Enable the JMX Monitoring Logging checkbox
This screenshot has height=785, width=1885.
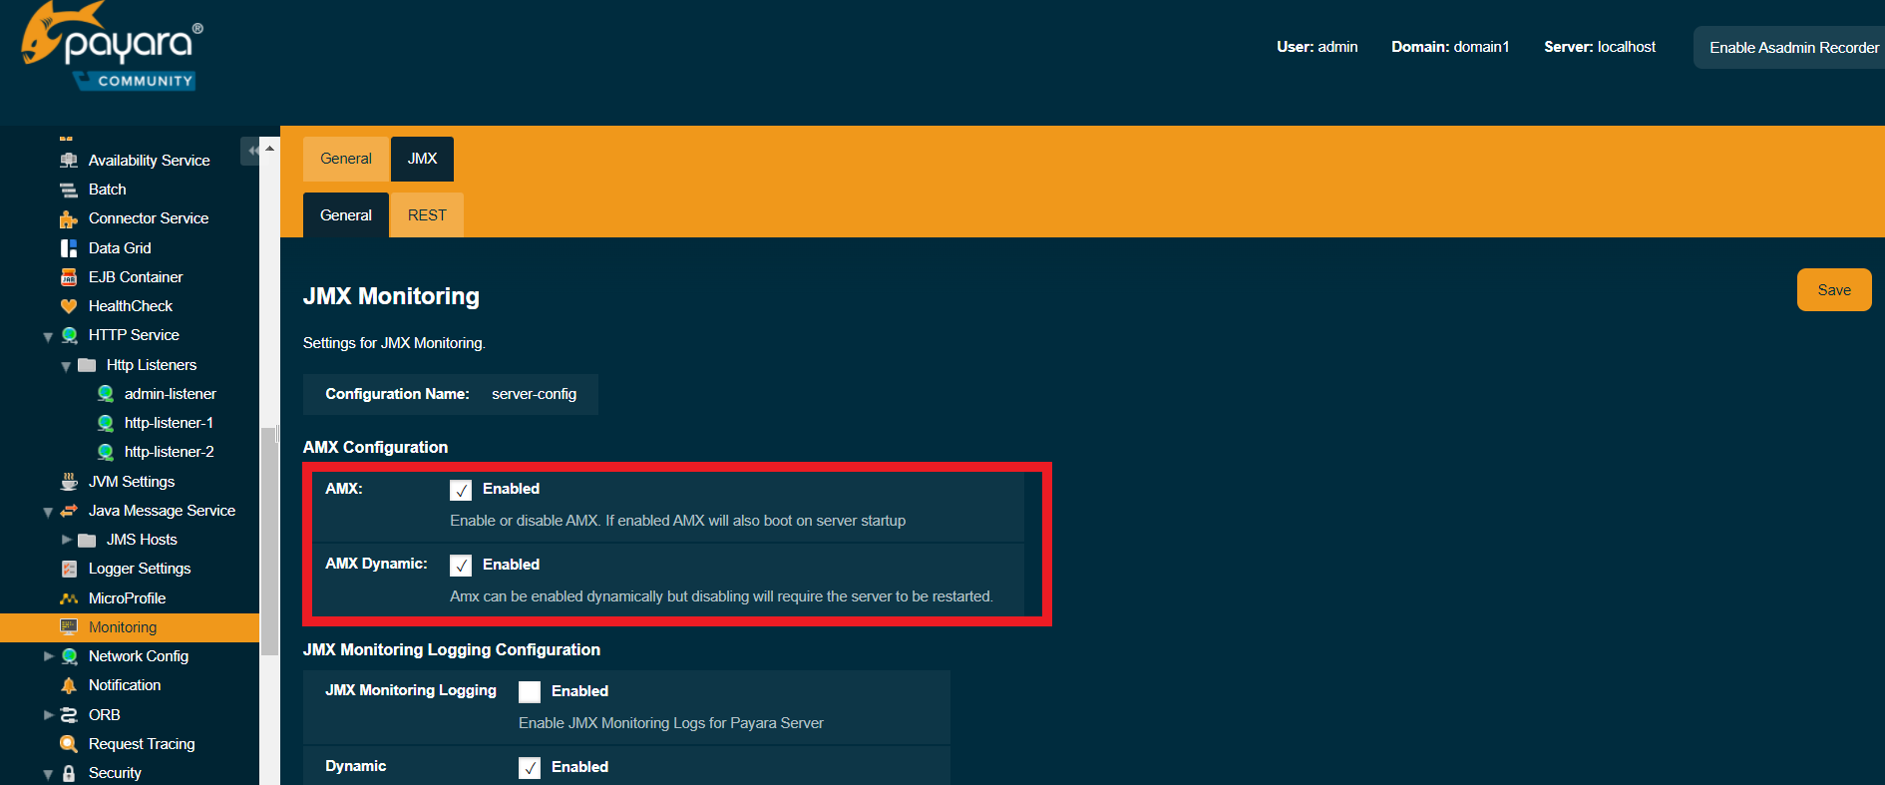click(530, 691)
